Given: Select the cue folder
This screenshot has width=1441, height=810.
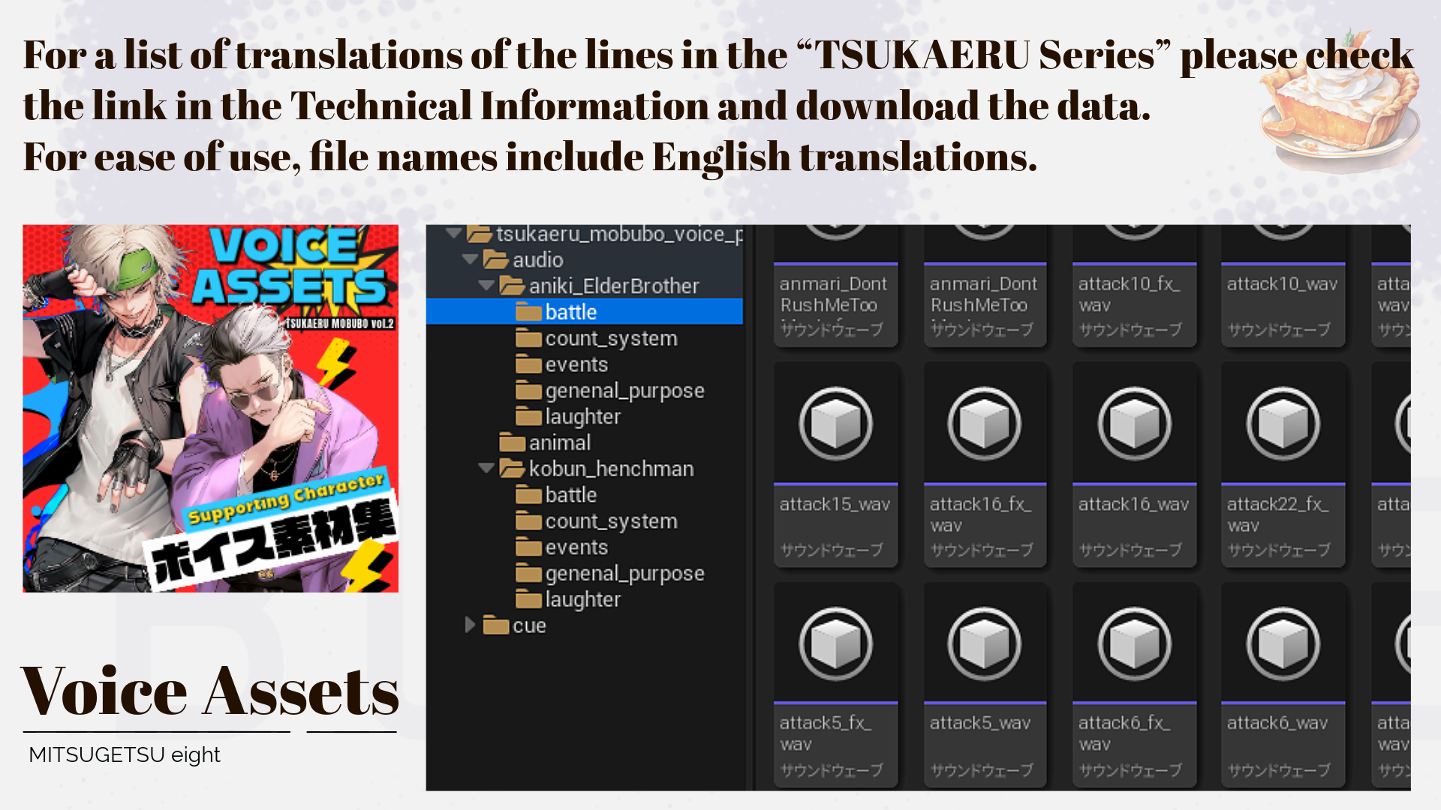Looking at the screenshot, I should coord(514,625).
